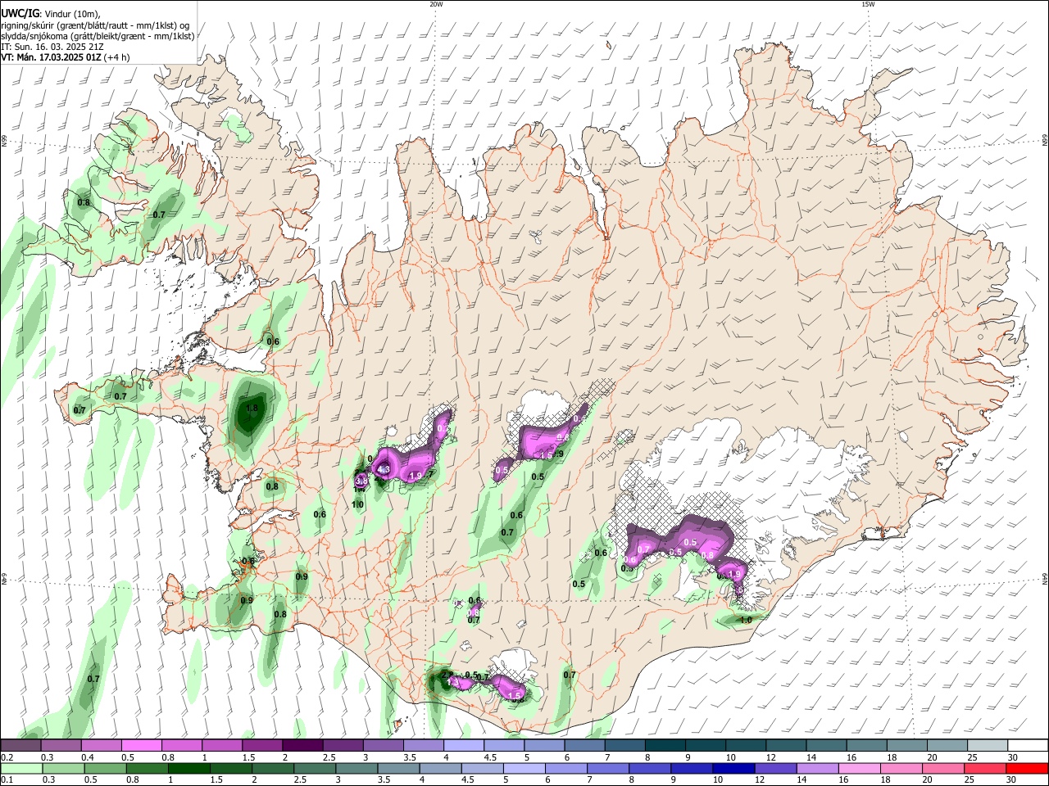
Task: Click the '20W' longitude label
Action: 436,4
